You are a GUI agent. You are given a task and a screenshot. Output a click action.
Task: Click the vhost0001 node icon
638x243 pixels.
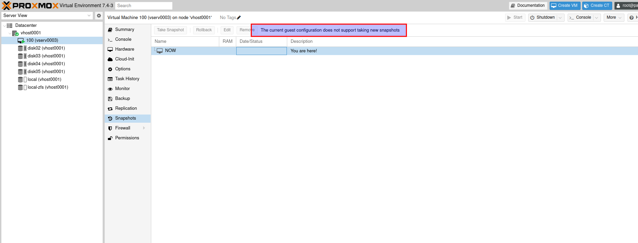point(15,33)
